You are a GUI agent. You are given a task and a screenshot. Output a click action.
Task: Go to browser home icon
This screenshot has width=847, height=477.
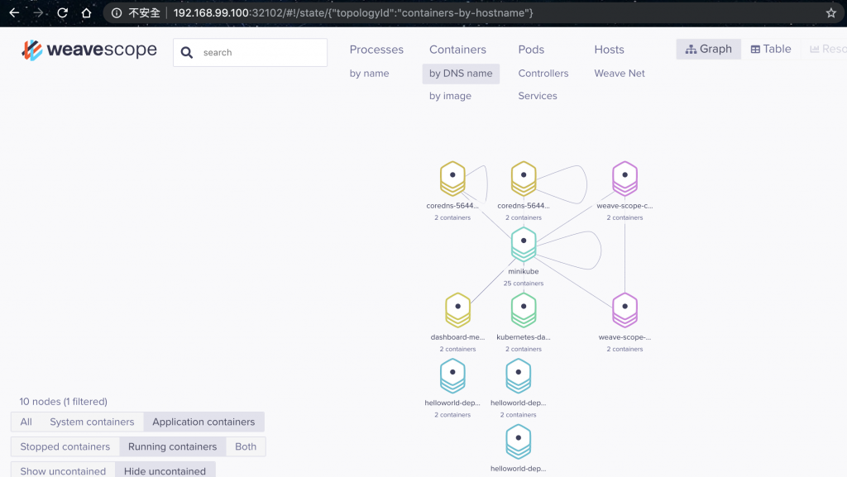coord(86,13)
